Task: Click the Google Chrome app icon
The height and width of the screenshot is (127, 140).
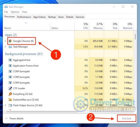Action: (10, 41)
